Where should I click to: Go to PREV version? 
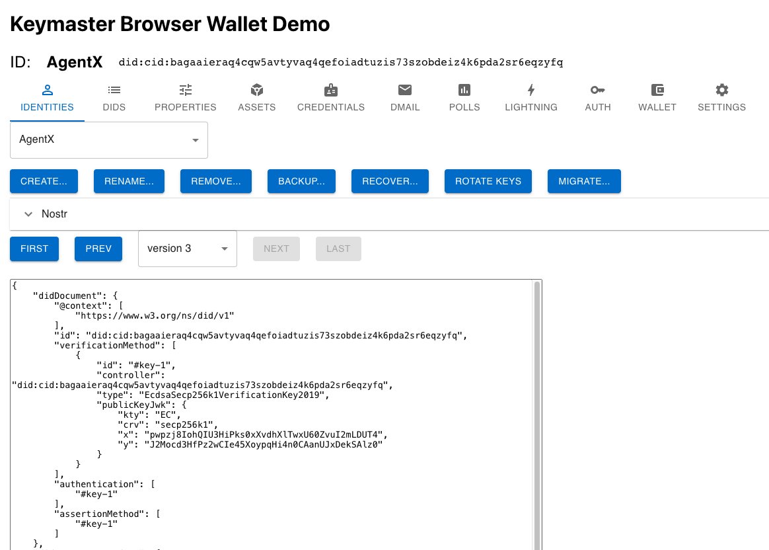tap(98, 249)
